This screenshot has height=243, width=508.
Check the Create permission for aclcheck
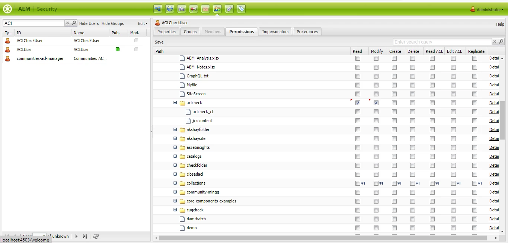394,103
